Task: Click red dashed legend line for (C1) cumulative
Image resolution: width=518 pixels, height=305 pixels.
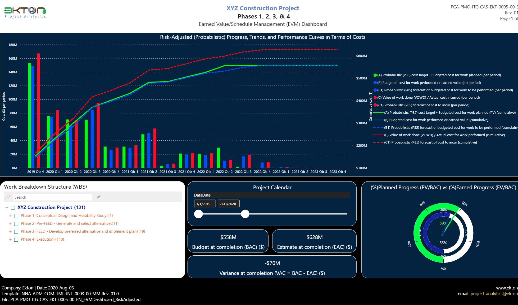Action: pos(378,142)
